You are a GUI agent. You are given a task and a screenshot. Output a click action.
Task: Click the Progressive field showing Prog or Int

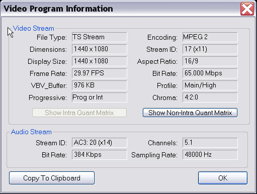pos(100,98)
